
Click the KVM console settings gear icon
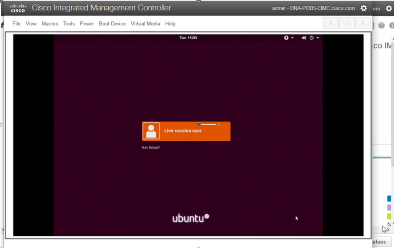(364, 8)
